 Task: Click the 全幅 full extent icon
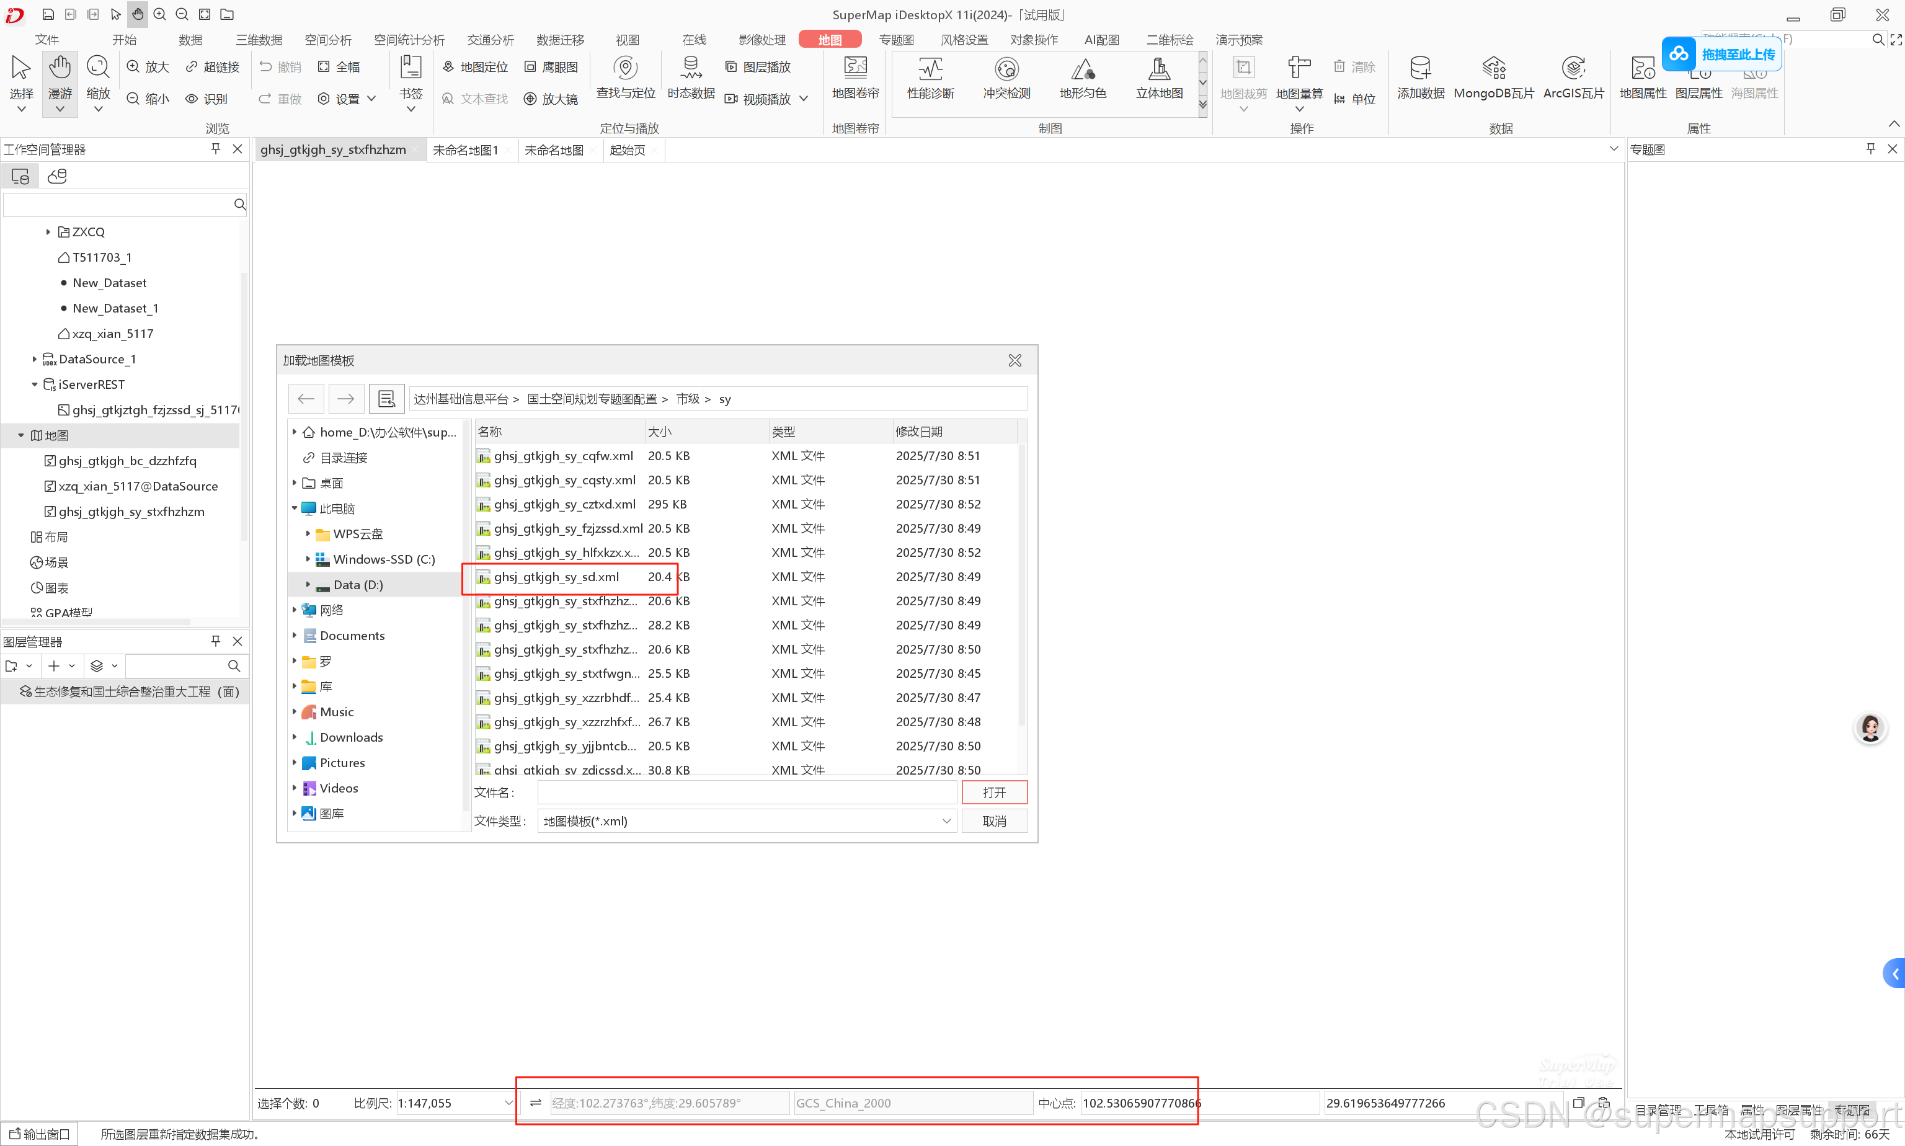(x=339, y=67)
